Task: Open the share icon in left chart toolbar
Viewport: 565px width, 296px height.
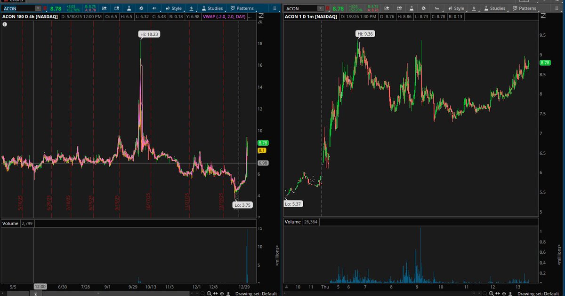Action: [104, 8]
